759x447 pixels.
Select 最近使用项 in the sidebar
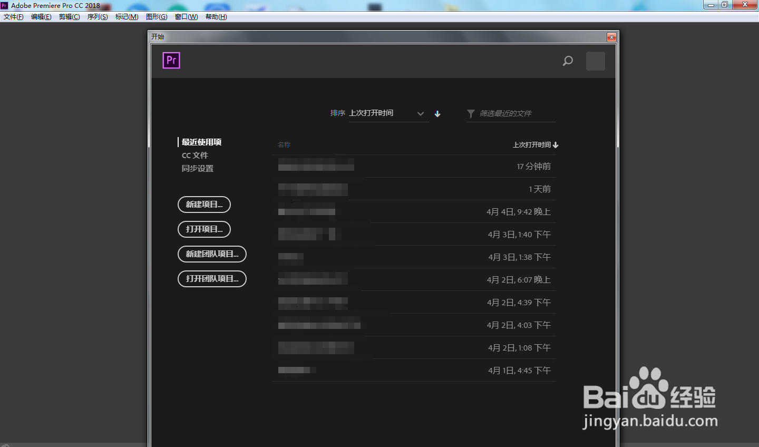[x=201, y=142]
